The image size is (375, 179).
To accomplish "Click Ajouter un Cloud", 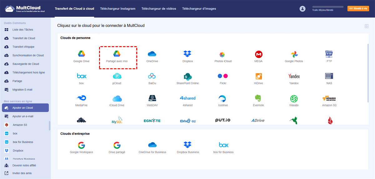I will pyautogui.click(x=25, y=108).
